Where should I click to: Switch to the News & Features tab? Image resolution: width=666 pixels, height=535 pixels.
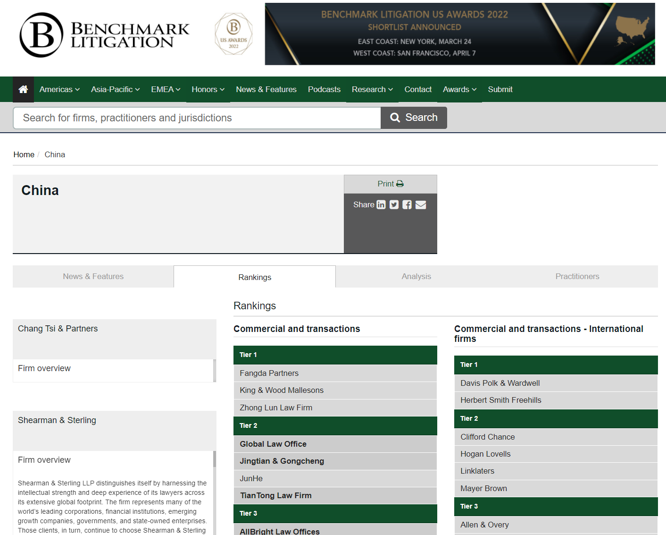pyautogui.click(x=93, y=277)
